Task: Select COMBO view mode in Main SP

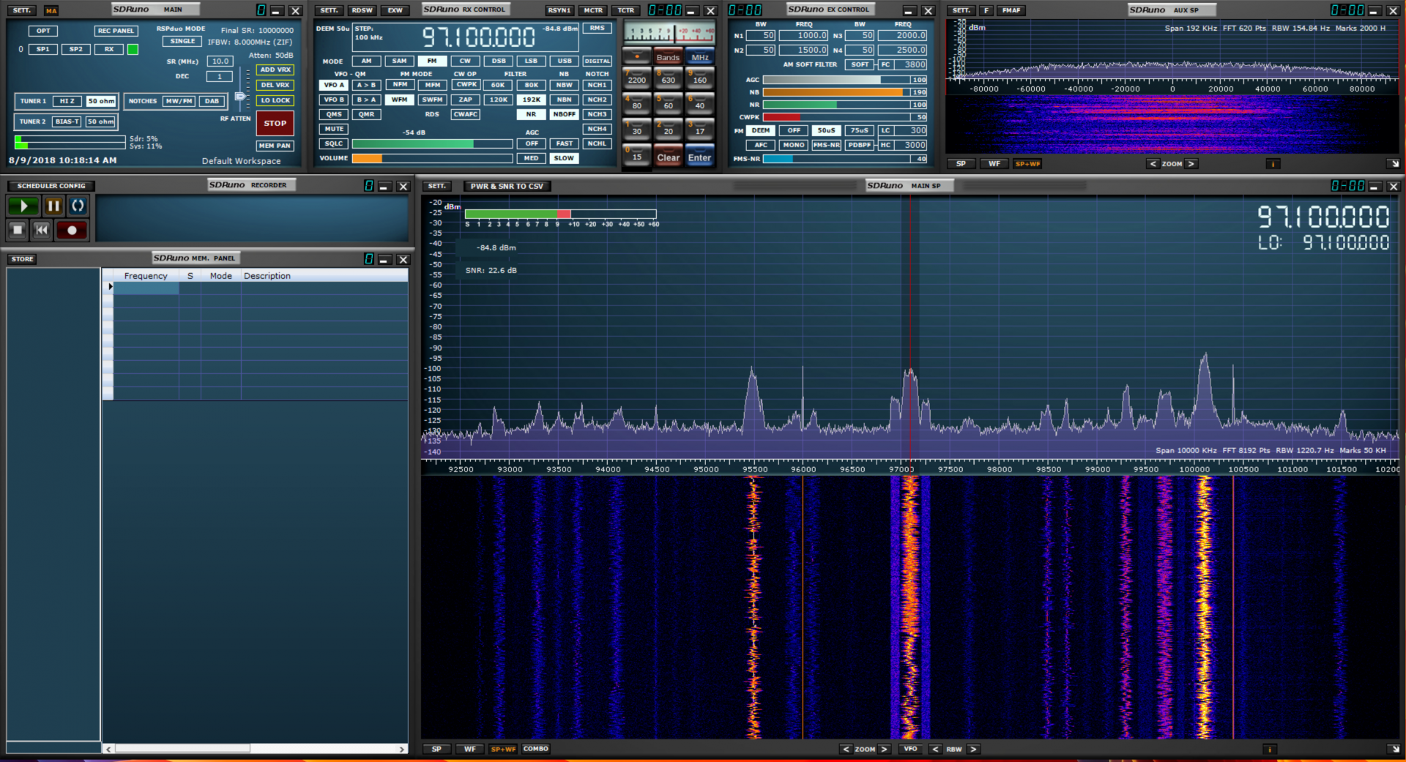Action: pos(535,749)
